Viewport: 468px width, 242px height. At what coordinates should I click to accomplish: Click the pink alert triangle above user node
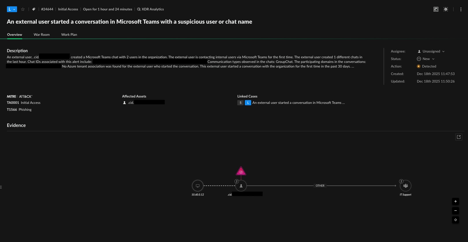[241, 171]
